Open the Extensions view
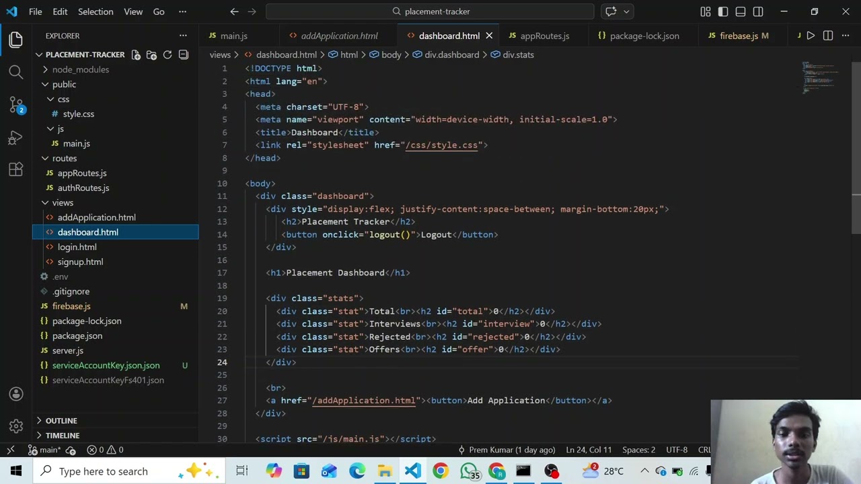 pos(16,169)
